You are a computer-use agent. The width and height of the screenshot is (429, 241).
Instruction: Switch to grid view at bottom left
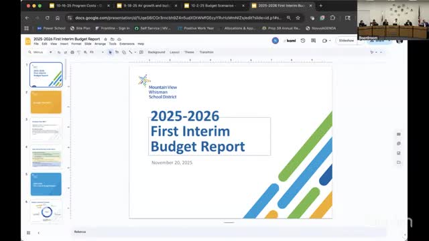[28, 233]
